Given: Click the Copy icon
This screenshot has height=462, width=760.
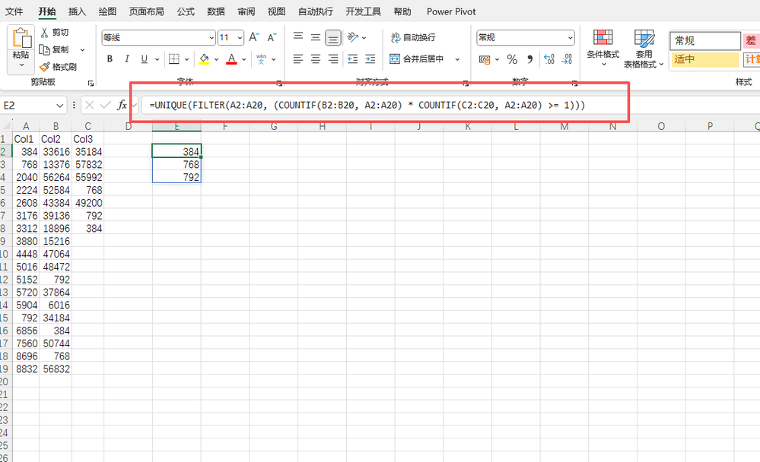Looking at the screenshot, I should (x=45, y=49).
